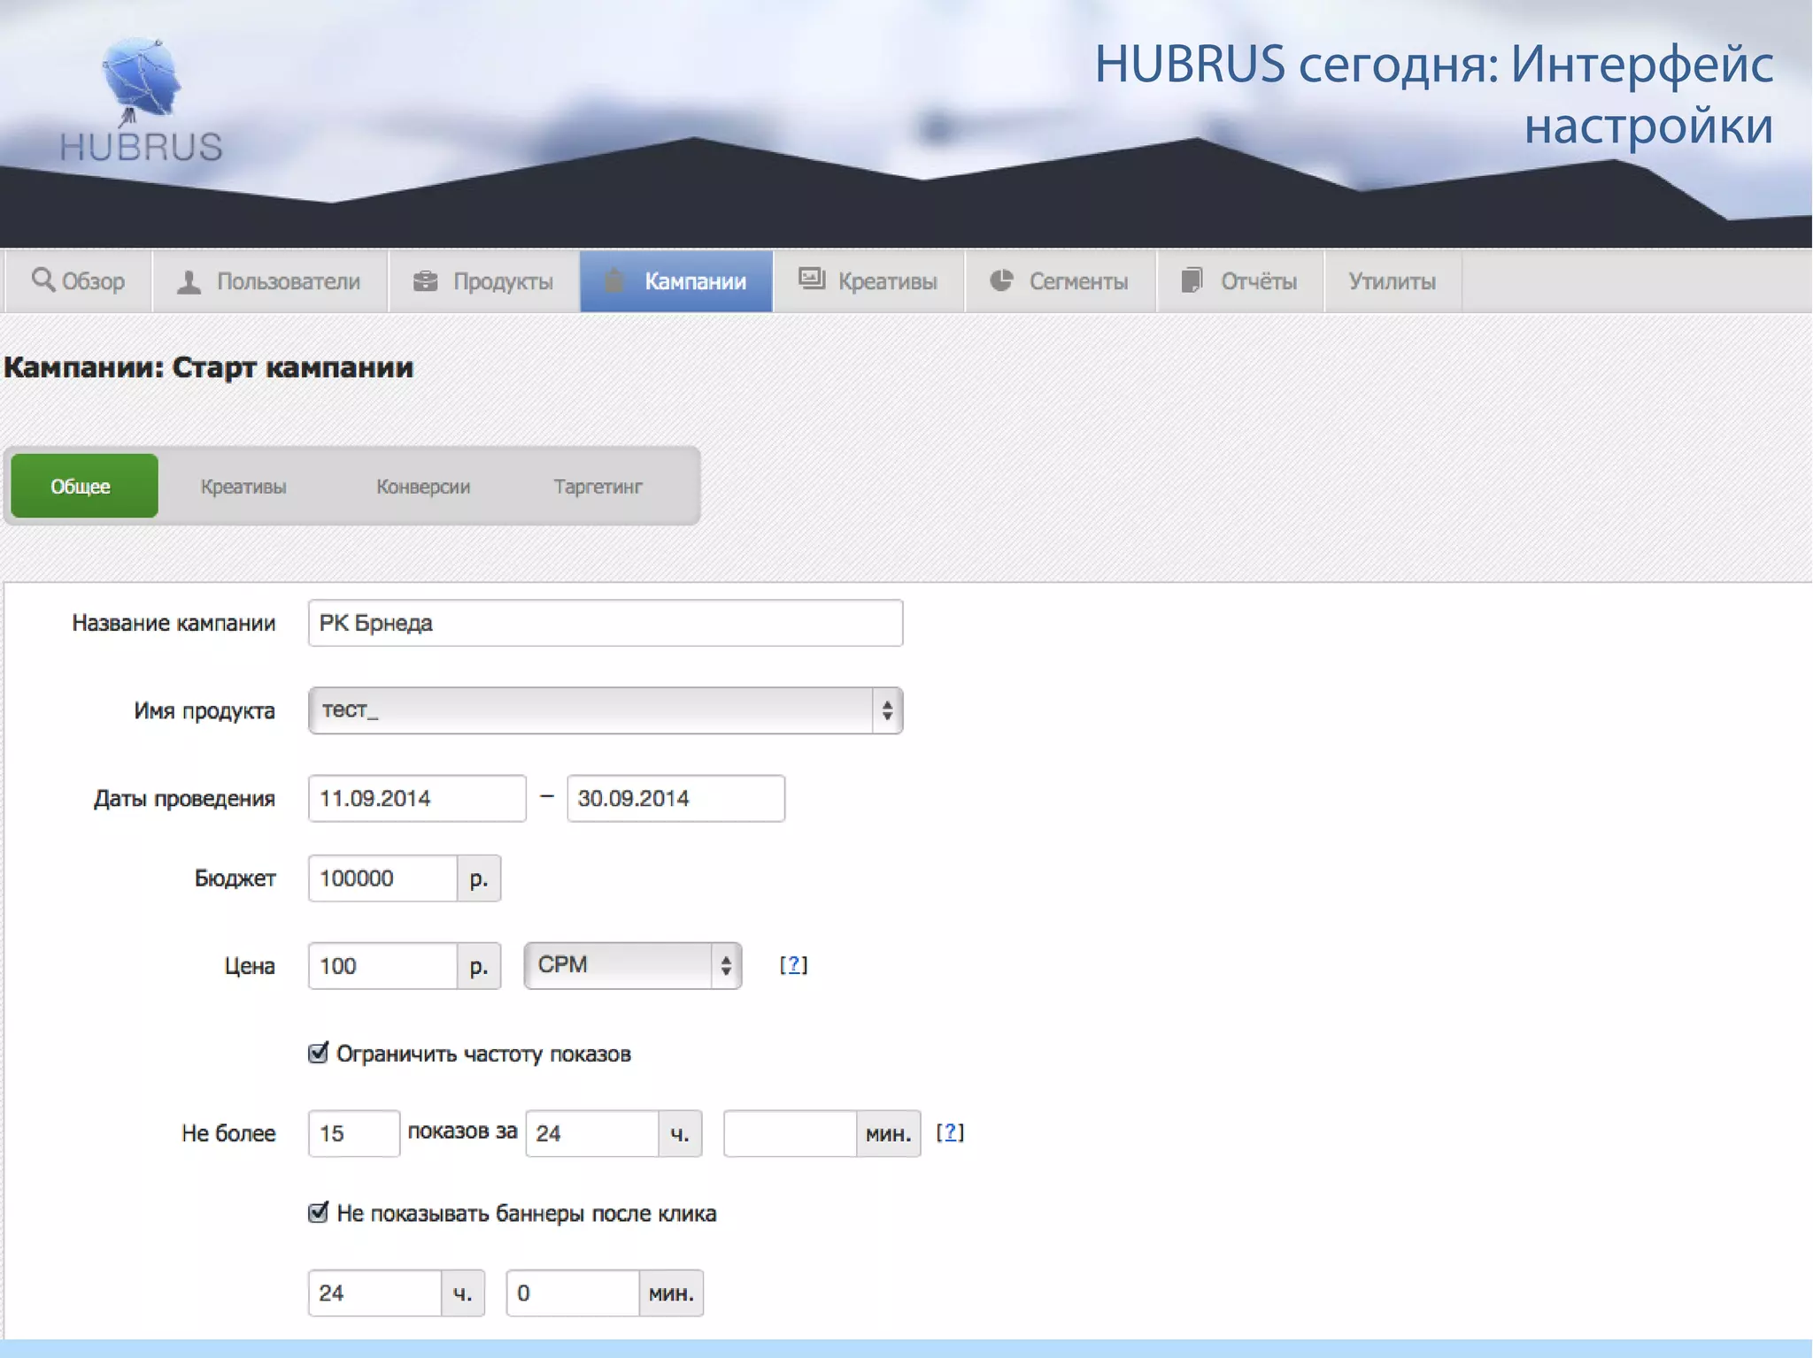Click the Бюджет field with 100000
Viewport: 1813px width, 1358px height.
click(x=382, y=878)
